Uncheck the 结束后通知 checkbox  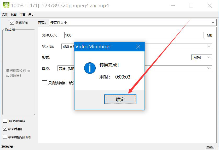point(5,129)
